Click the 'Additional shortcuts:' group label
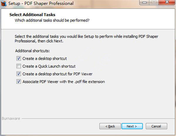This screenshot has width=176, height=136. (32, 51)
